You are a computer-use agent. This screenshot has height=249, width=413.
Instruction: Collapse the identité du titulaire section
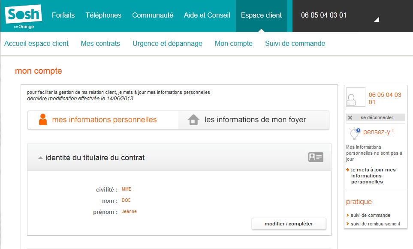[x=40, y=157]
